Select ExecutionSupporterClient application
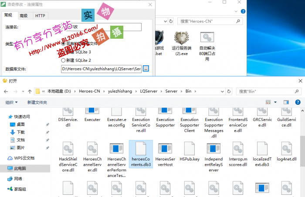The image size is (305, 197). point(190,120)
